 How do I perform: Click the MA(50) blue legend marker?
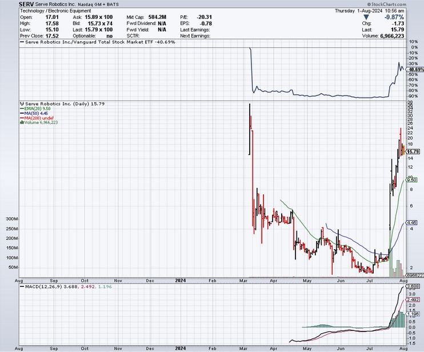[21, 113]
